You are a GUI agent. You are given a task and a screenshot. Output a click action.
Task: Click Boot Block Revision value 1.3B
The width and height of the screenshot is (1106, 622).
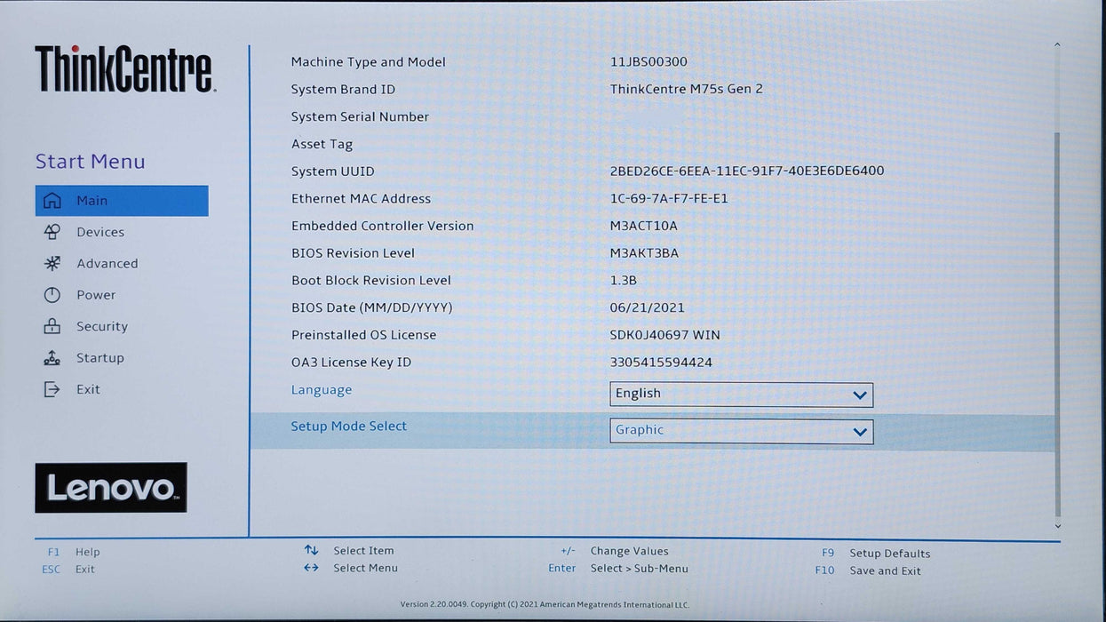[624, 281]
